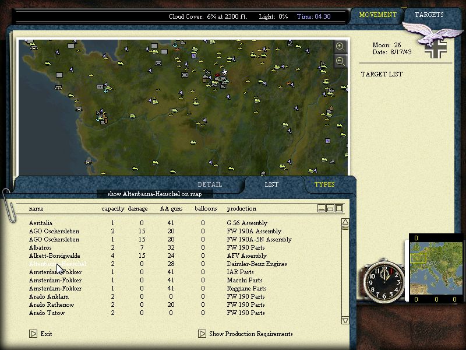The image size is (466, 350).
Task: Expand list panel to full size icon
Action: point(339,208)
